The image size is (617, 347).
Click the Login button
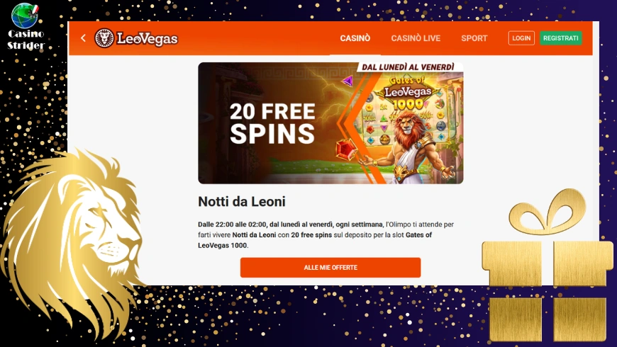tap(521, 38)
